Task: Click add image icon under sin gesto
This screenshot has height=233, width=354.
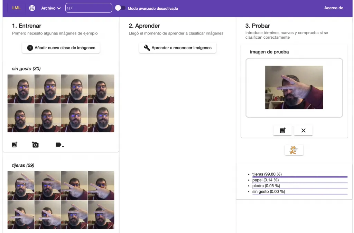Action: (15, 145)
